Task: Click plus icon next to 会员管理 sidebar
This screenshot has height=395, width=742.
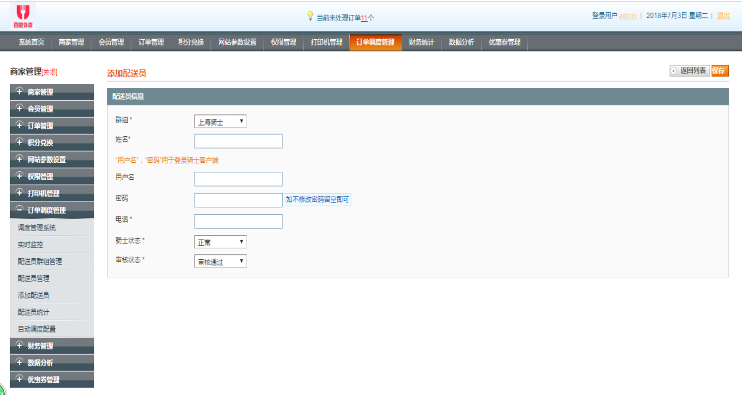Action: pyautogui.click(x=20, y=108)
